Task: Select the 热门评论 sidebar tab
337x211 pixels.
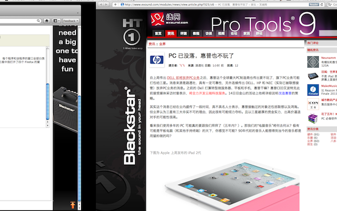Action: coord(313,43)
